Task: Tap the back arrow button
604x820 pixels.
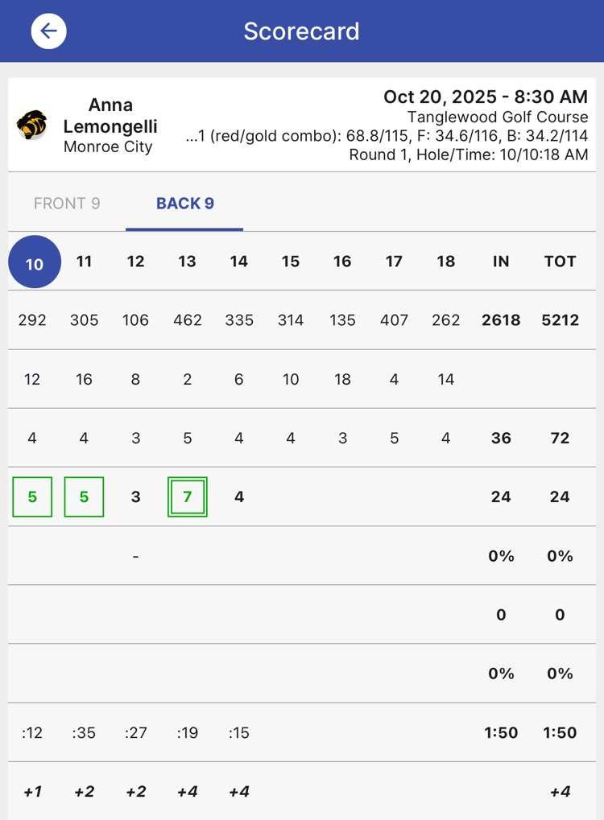Action: [x=48, y=31]
